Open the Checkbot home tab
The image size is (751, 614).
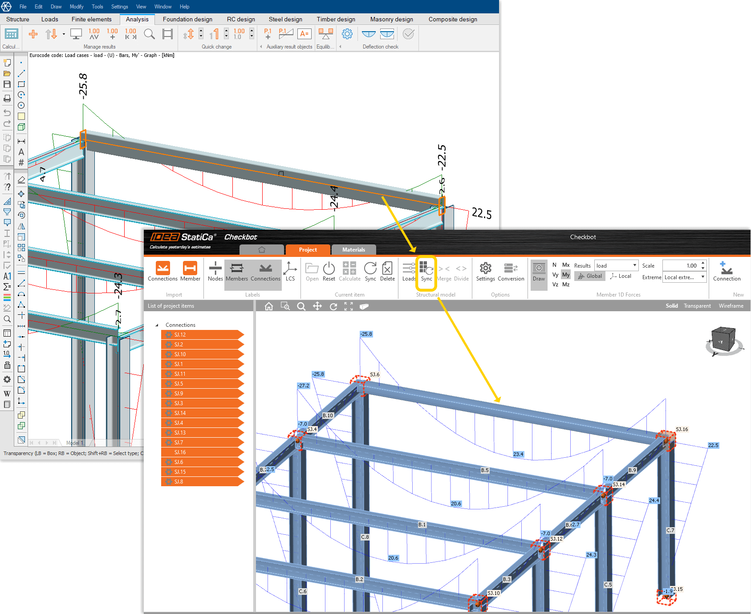pos(262,250)
